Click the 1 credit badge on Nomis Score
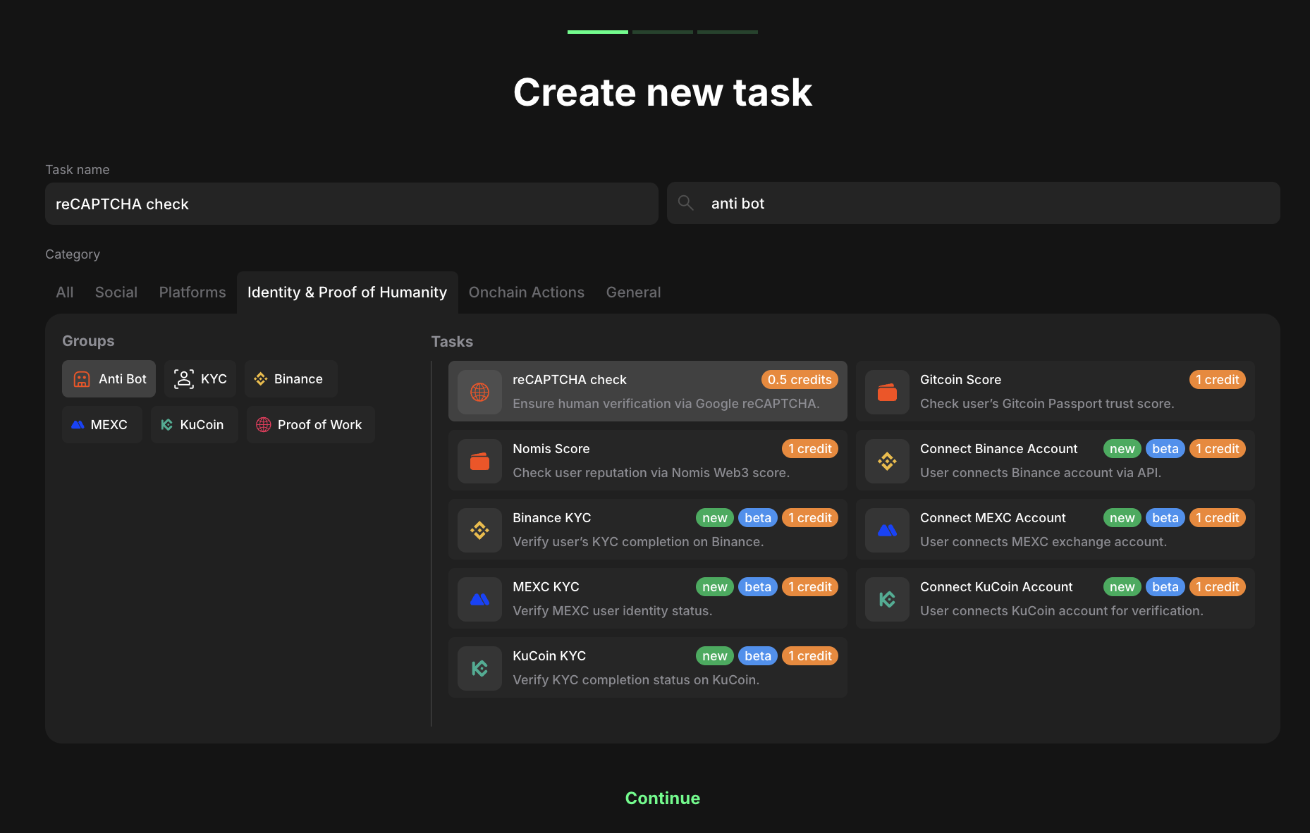The image size is (1310, 833). point(810,449)
